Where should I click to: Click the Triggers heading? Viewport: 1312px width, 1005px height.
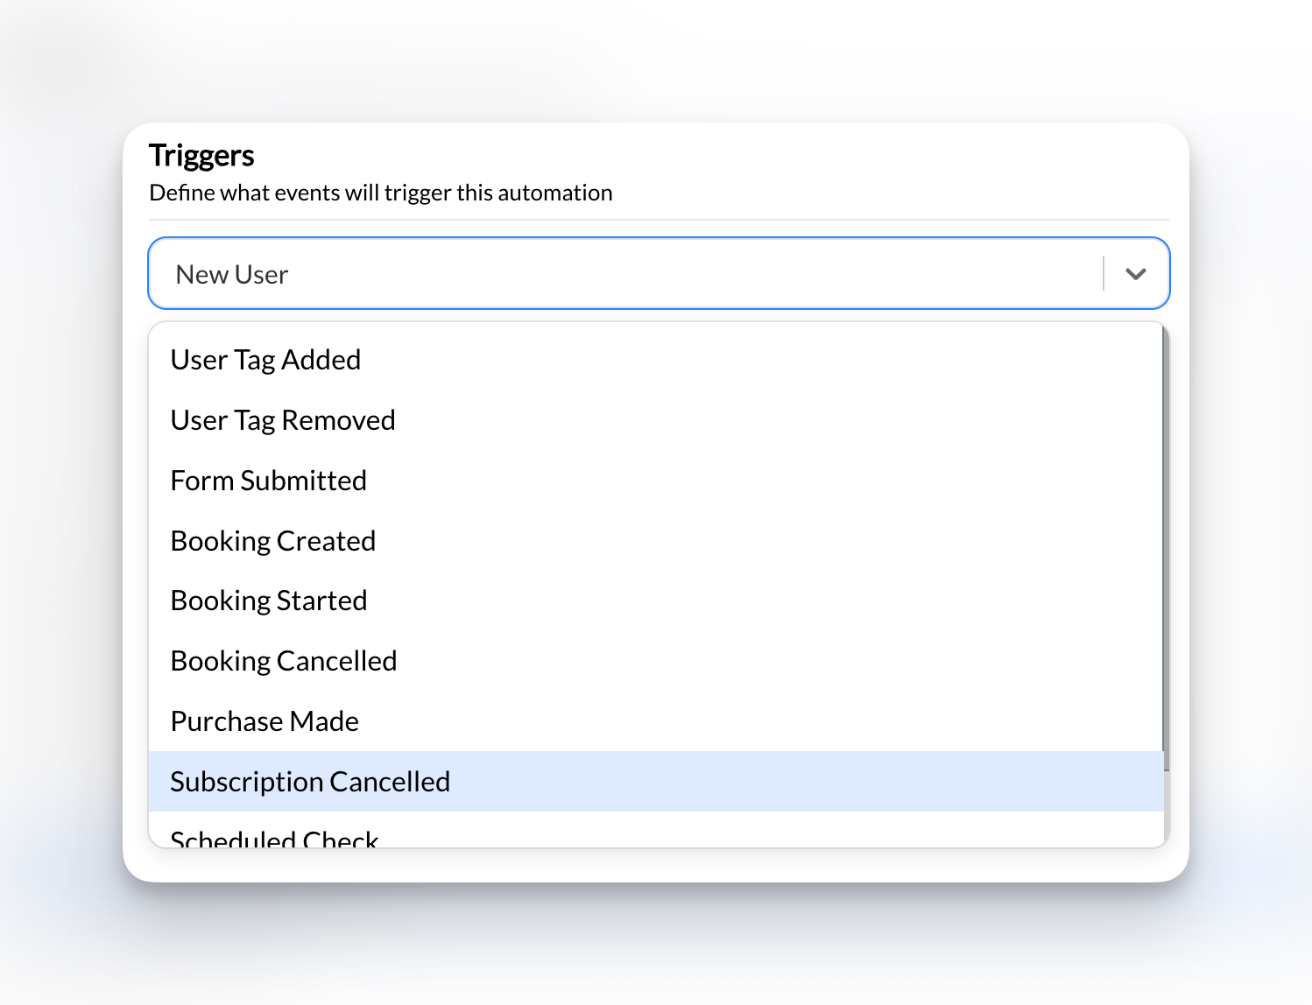(x=201, y=155)
